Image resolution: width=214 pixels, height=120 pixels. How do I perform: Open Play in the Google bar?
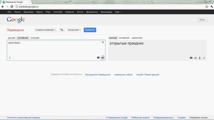pos(48,12)
